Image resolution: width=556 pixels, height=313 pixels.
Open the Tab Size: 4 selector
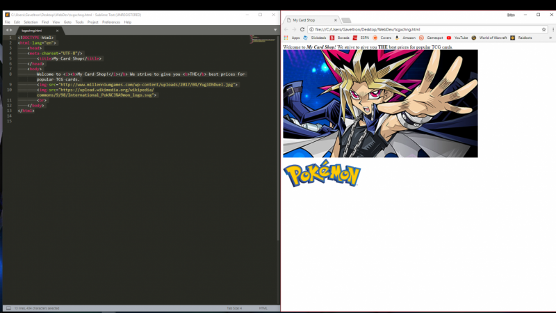[x=234, y=308]
